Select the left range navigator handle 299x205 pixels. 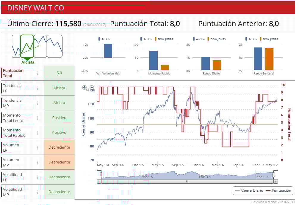(x=101, y=174)
